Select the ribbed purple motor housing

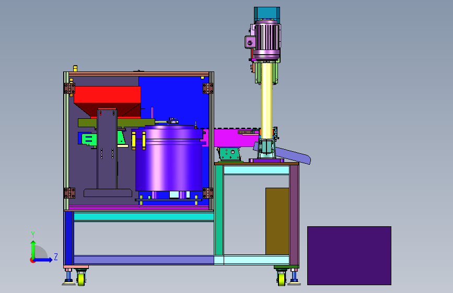pyautogui.click(x=267, y=40)
